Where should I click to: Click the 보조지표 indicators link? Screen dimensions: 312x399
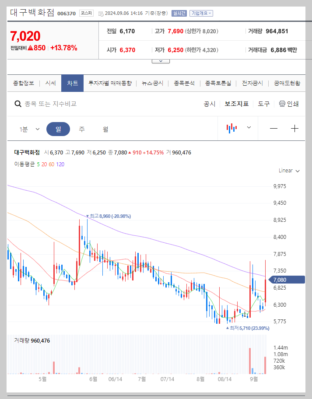click(236, 104)
